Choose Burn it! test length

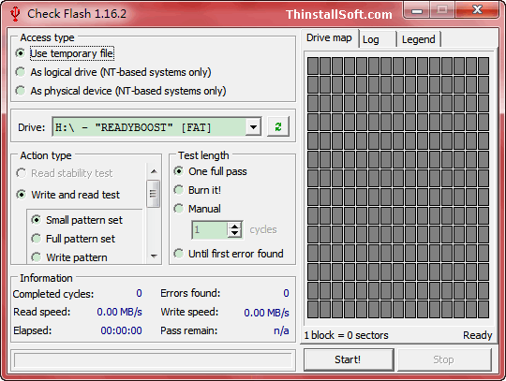coord(197,190)
